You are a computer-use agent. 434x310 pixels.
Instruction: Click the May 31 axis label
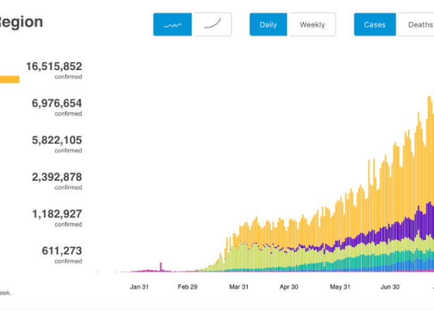point(340,287)
